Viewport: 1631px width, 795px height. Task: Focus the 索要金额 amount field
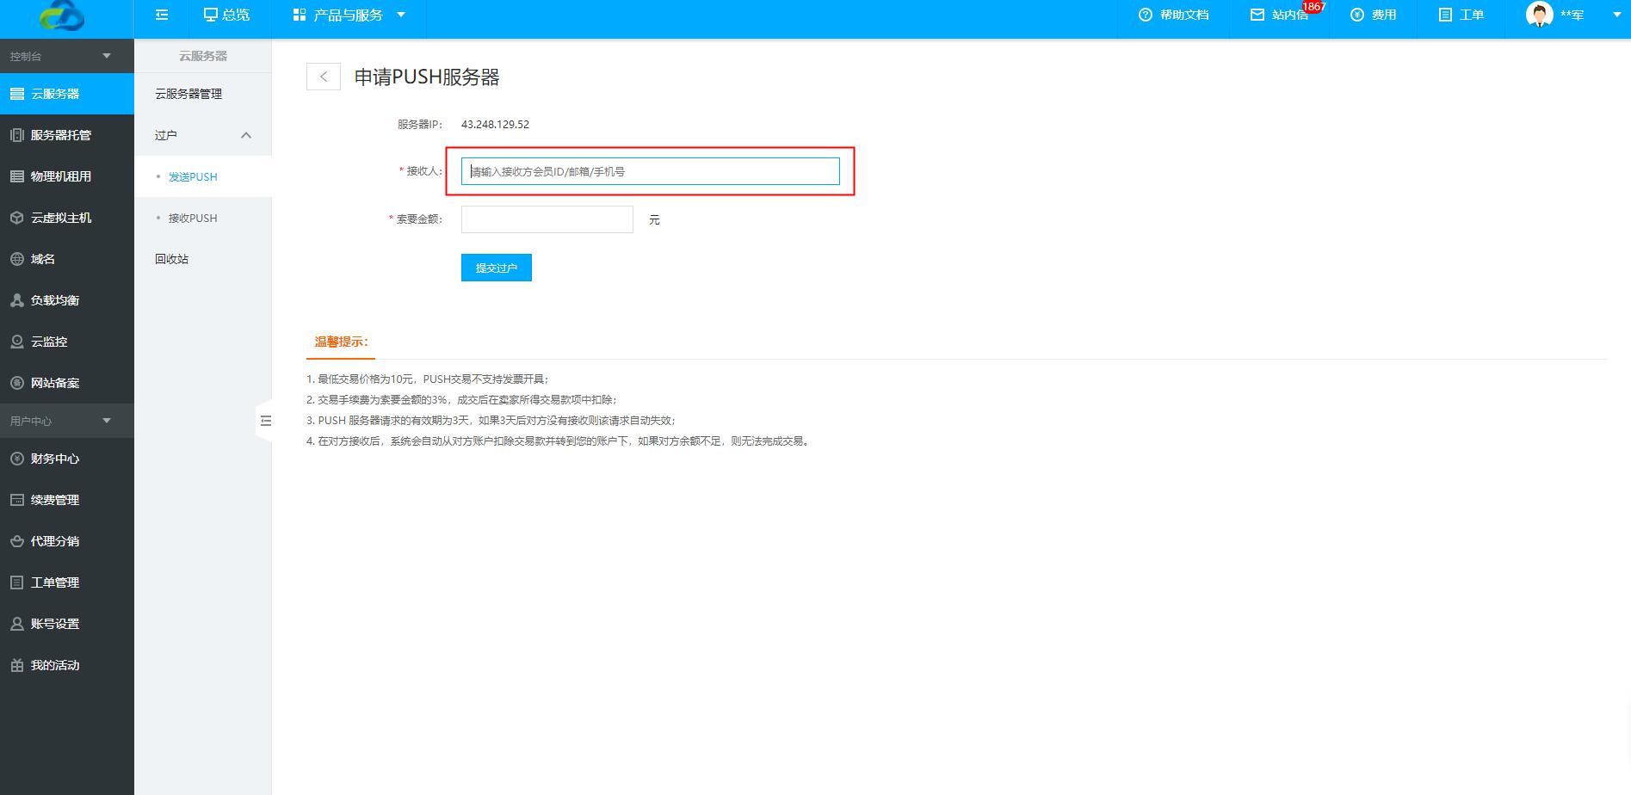coord(547,219)
